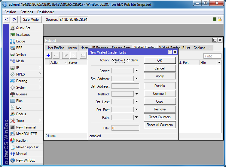
Task: Click Make Supout.rif
Action: pyautogui.click(x=26, y=147)
